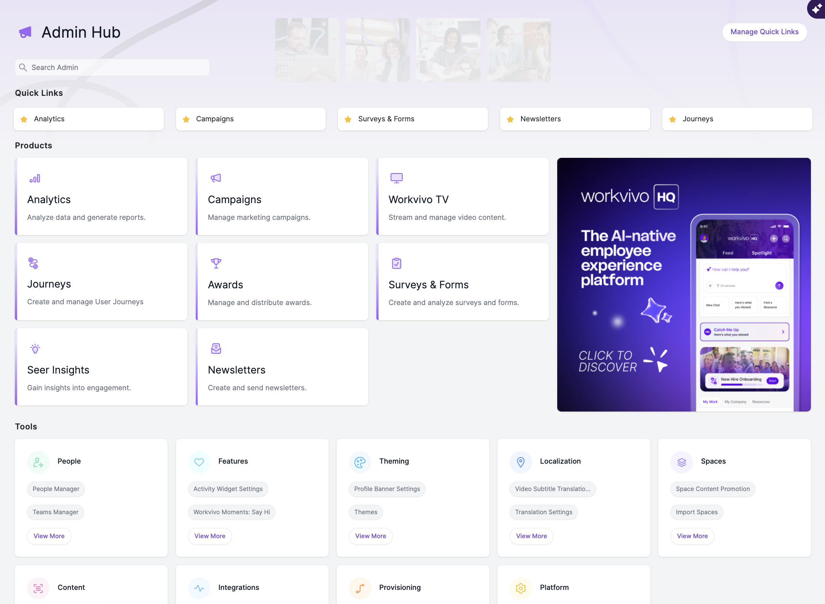The image size is (825, 604).
Task: Click View More under People
Action: [x=49, y=536]
